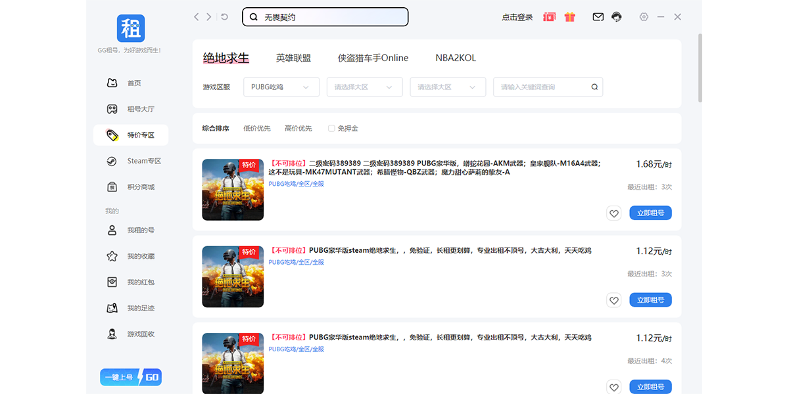The image size is (789, 394).
Task: Open the settings gear icon
Action: coord(644,17)
